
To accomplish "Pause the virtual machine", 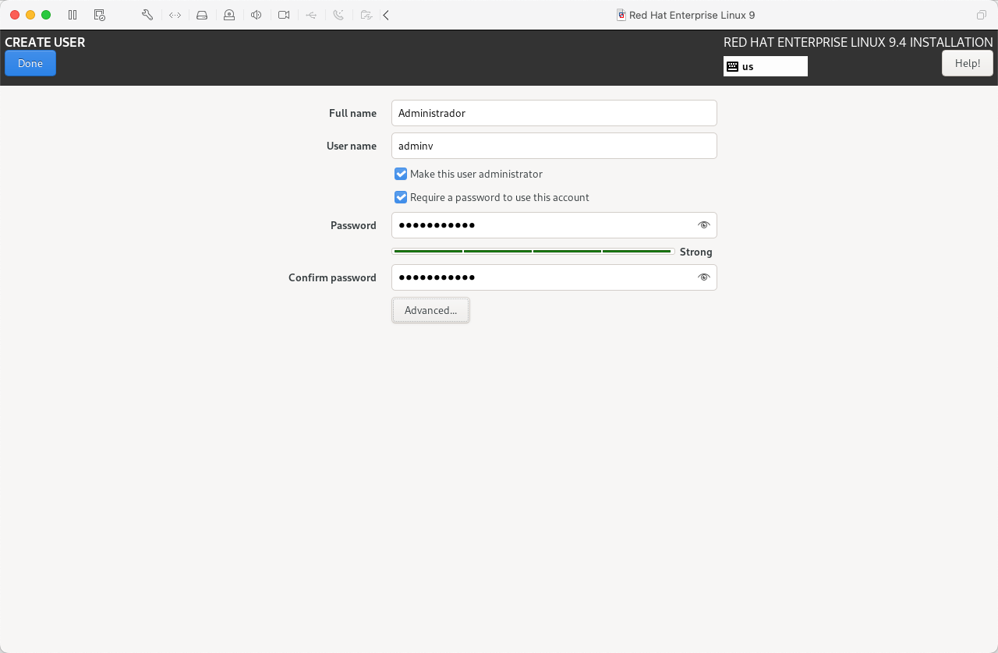I will pos(73,15).
